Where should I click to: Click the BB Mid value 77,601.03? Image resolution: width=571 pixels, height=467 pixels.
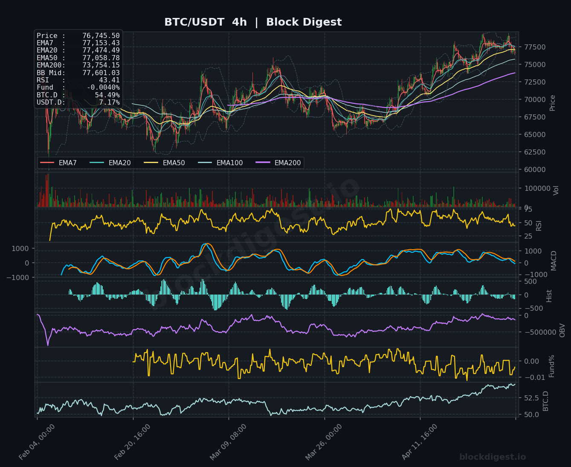coord(101,73)
